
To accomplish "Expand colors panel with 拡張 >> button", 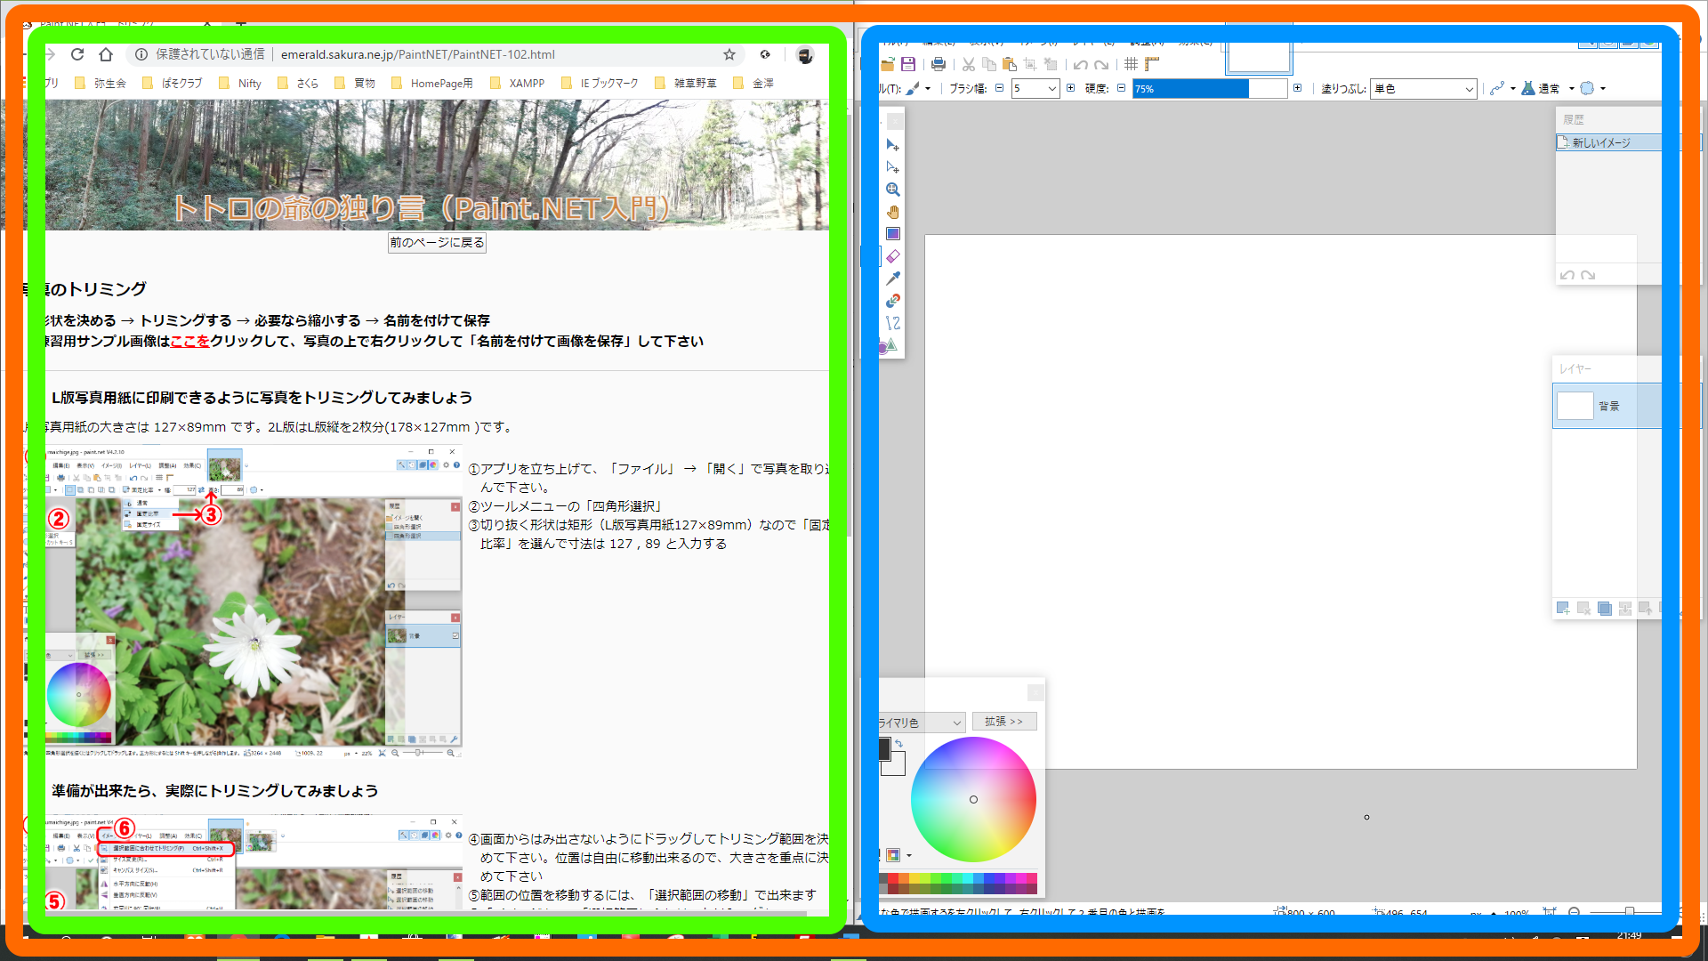I will [x=1004, y=722].
